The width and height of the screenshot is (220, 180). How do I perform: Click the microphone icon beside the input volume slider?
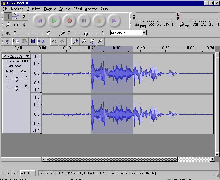point(62,33)
